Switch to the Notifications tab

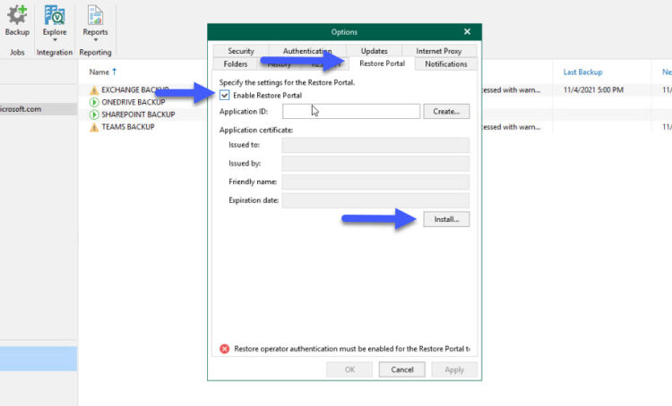click(445, 64)
